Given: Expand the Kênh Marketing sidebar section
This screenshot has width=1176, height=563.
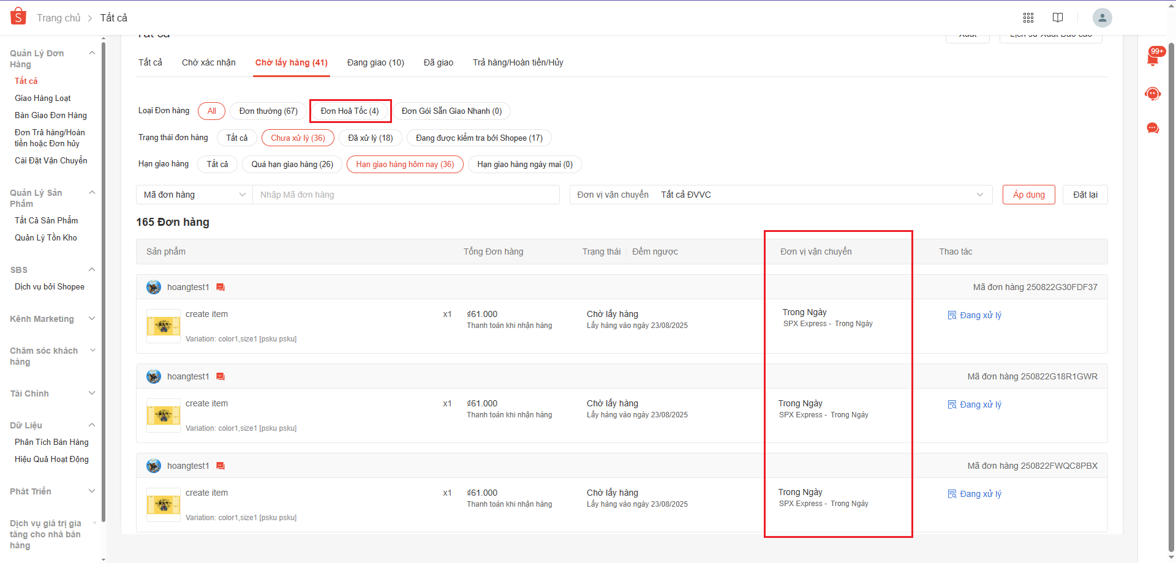Looking at the screenshot, I should click(53, 319).
